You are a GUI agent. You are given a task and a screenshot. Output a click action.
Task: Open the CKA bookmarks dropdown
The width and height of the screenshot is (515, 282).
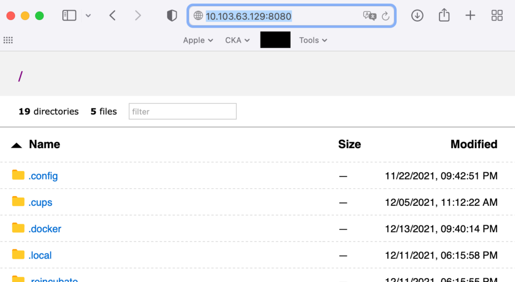pyautogui.click(x=237, y=40)
